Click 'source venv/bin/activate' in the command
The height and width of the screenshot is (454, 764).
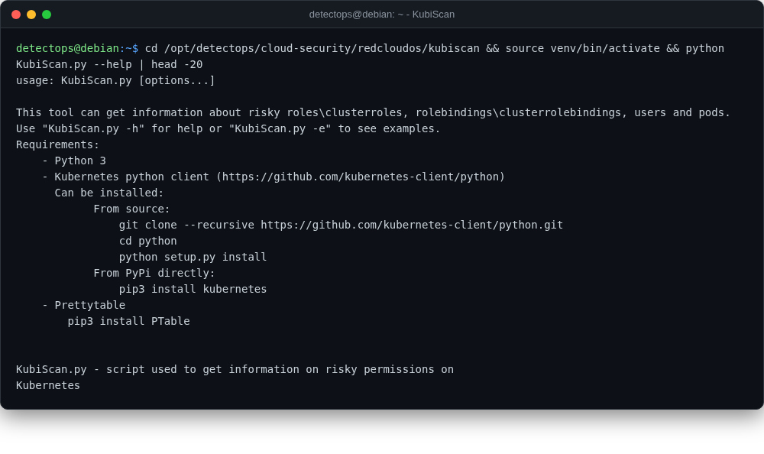click(583, 48)
